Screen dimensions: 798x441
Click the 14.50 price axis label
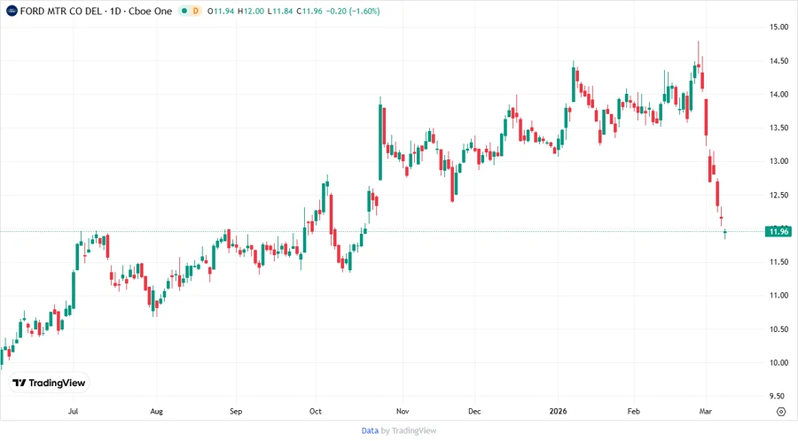coord(778,60)
